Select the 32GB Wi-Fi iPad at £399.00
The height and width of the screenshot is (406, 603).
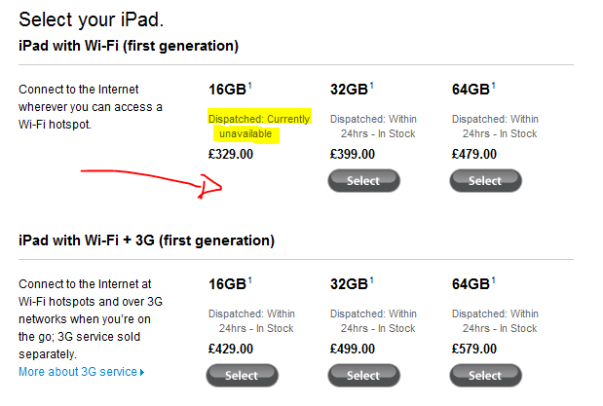[x=363, y=181]
